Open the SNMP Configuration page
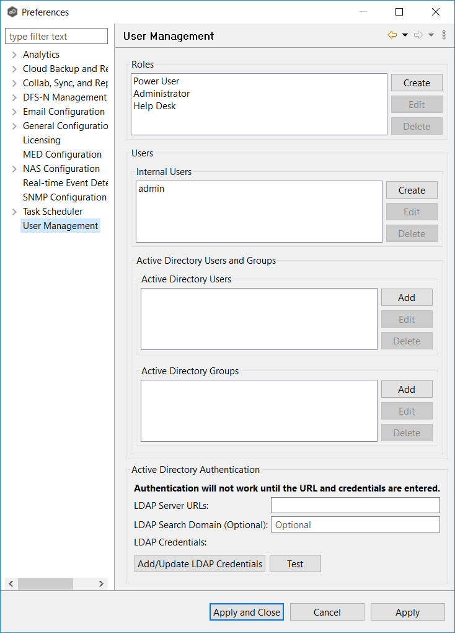Screen dimensions: 455x633 point(64,197)
